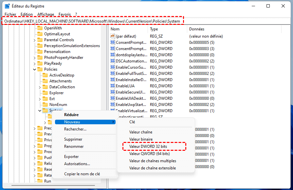This screenshot has height=190, width=293.
Task: Open the Edition menu
Action: pyautogui.click(x=27, y=14)
